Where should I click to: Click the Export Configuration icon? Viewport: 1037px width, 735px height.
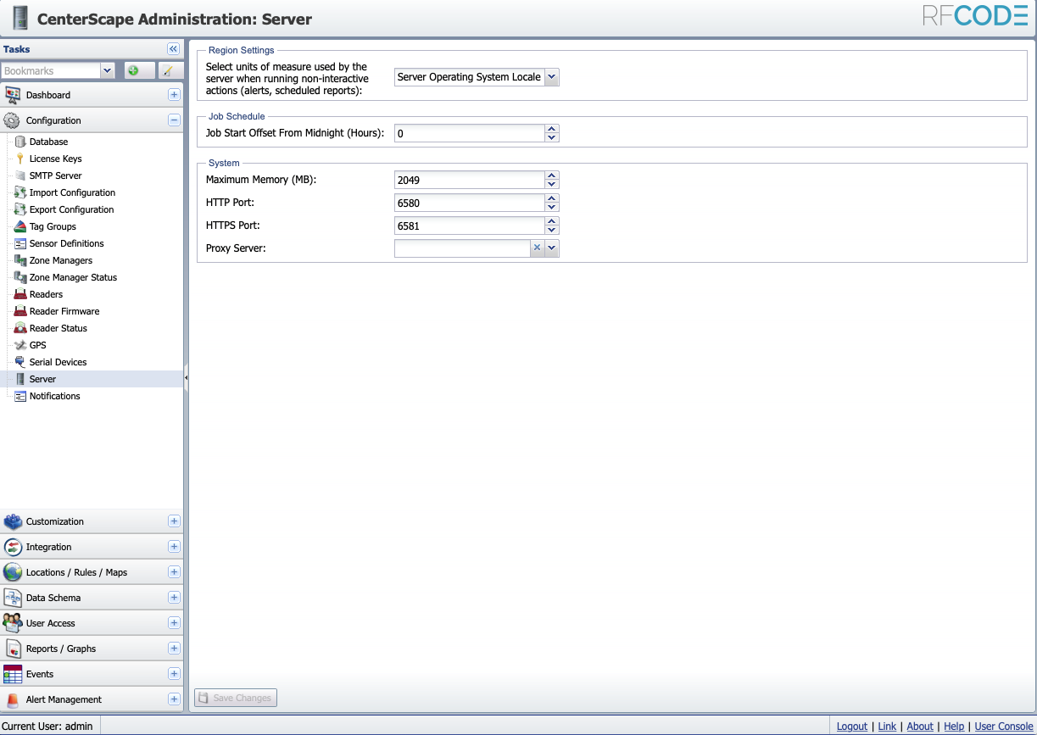[x=20, y=209]
